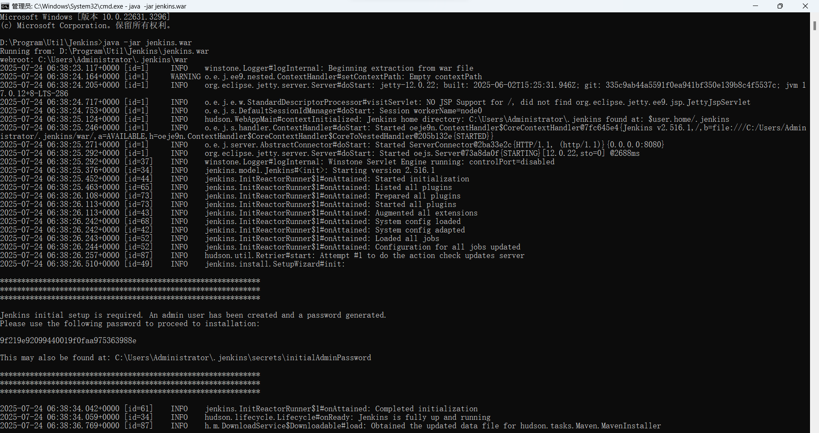
Task: Click the window title text 'java -jar jenkins.war'
Action: coord(158,6)
